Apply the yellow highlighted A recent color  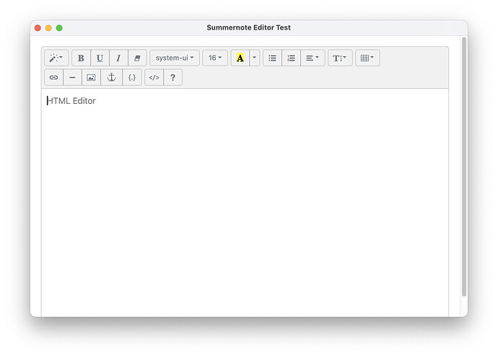(x=240, y=58)
